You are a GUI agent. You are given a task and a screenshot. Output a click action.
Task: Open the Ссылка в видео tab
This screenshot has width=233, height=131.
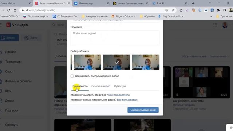point(101,86)
